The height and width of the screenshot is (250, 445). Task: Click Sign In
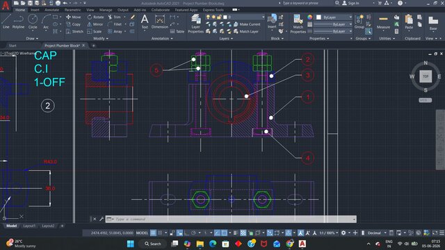coord(350,3)
